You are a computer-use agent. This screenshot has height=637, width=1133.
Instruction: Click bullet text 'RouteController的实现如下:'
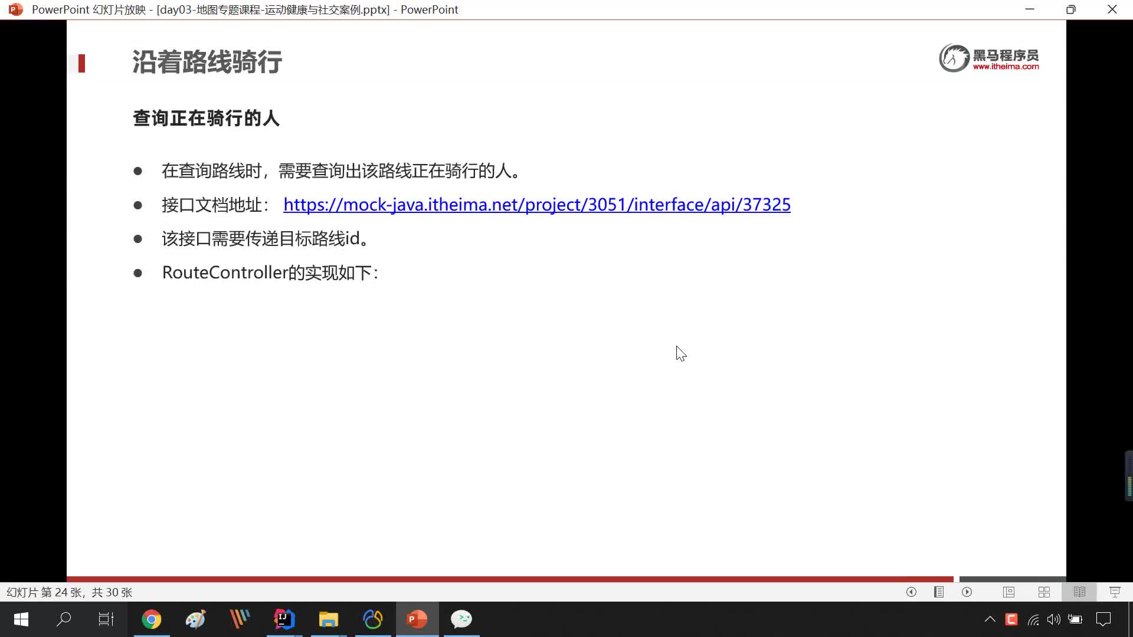pyautogui.click(x=270, y=272)
